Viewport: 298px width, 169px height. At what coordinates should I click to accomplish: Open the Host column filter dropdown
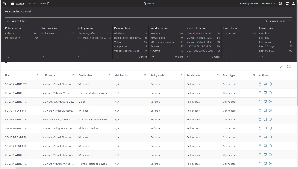point(37,76)
